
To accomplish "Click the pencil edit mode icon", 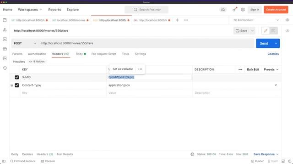I will point(266,31).
